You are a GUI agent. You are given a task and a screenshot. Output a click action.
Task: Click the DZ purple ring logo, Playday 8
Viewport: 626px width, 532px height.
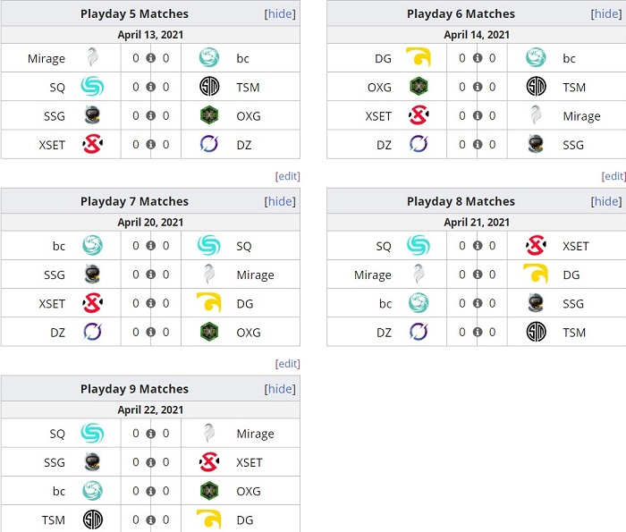[x=419, y=332]
